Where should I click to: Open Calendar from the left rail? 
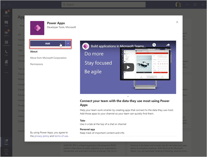6,43
